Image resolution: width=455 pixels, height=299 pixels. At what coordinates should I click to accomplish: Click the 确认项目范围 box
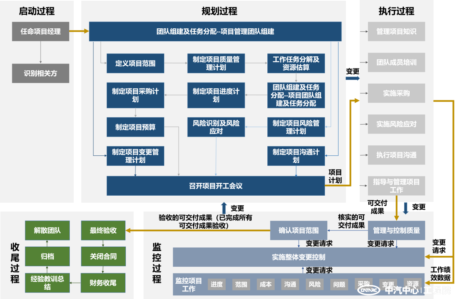click(x=299, y=230)
